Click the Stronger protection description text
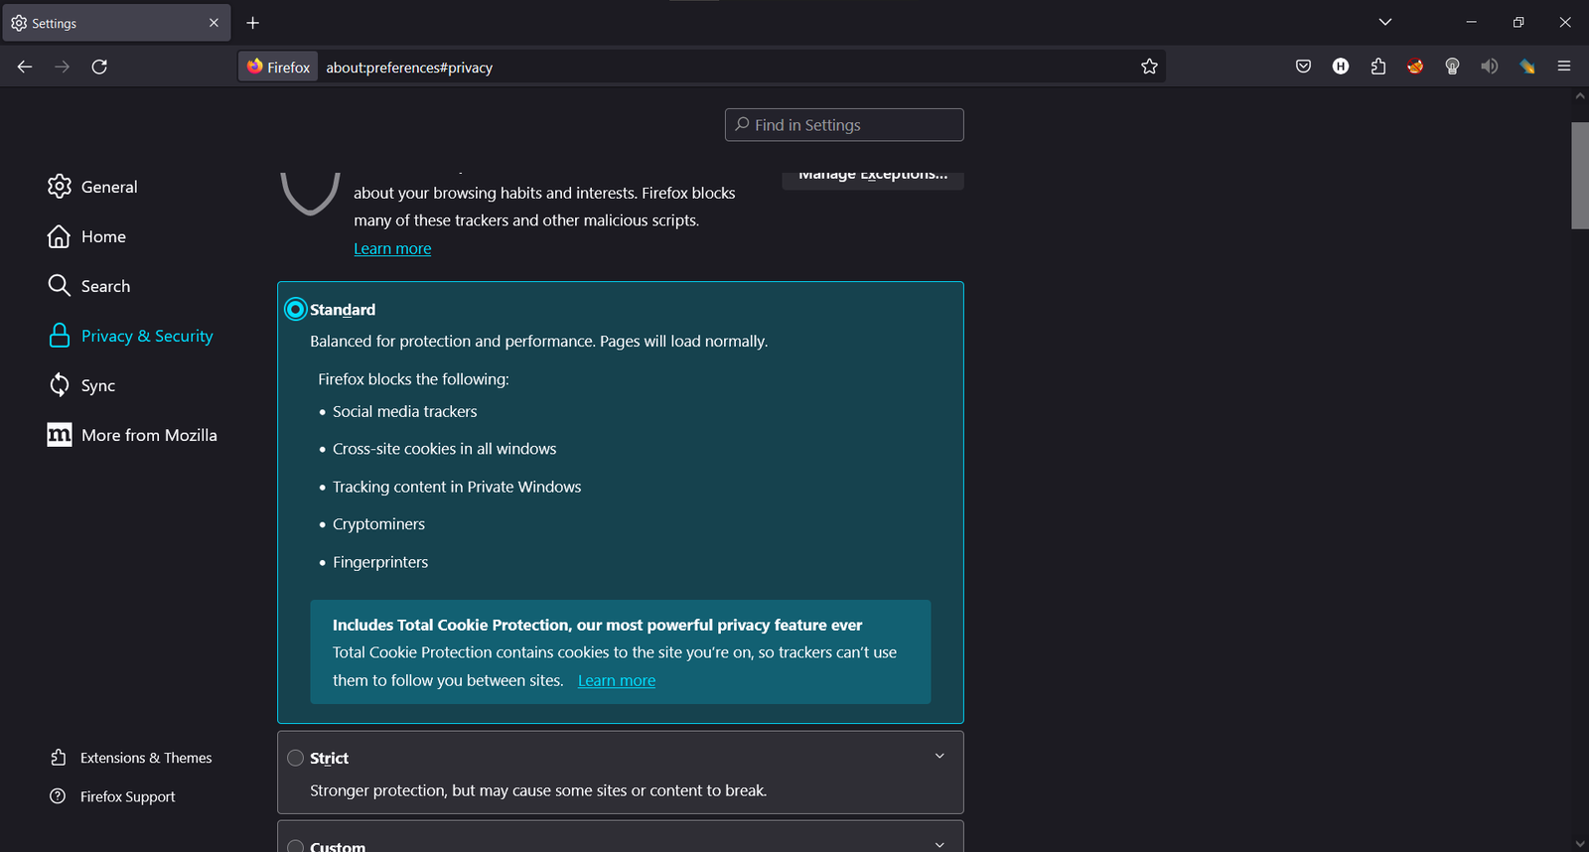 538,790
